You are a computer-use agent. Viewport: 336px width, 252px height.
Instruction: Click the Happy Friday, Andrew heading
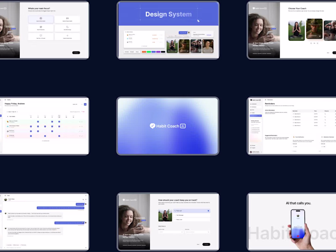point(15,104)
